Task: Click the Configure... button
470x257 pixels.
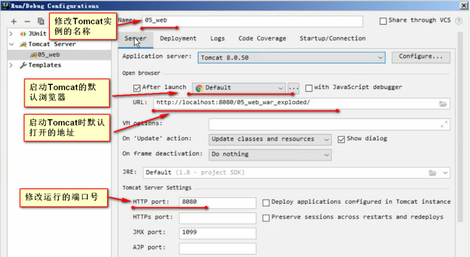Action: pyautogui.click(x=421, y=57)
